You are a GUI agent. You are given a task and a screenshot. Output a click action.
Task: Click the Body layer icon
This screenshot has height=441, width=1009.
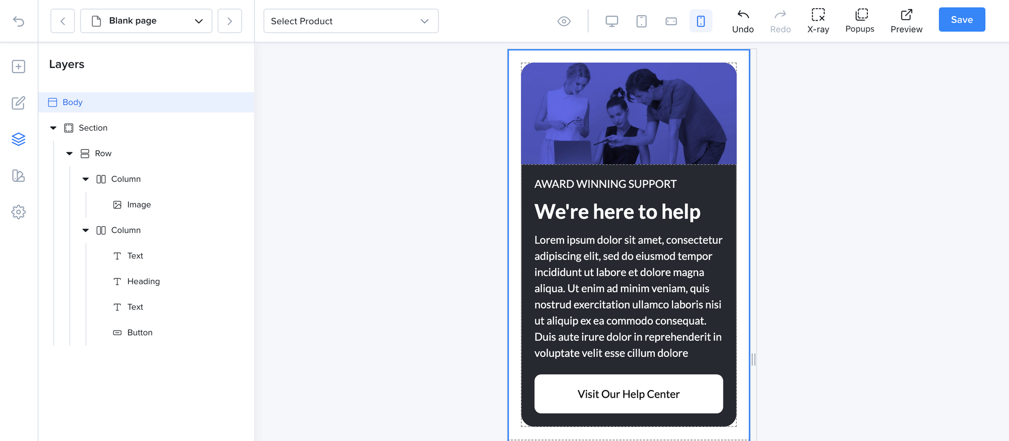pyautogui.click(x=52, y=102)
